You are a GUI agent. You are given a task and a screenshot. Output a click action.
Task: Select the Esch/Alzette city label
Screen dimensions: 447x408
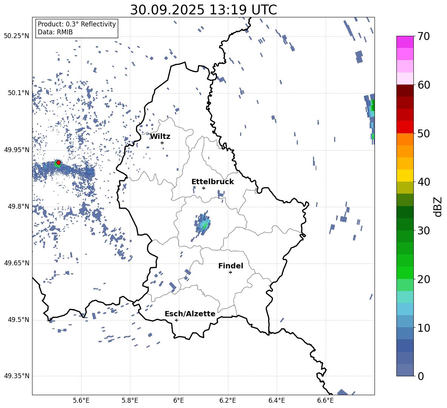click(190, 314)
